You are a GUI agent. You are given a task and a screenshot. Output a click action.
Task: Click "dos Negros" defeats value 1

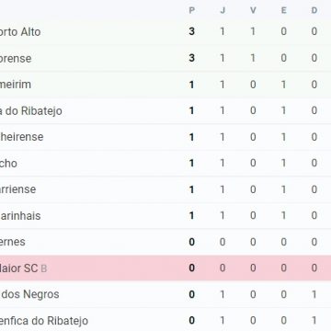point(314,294)
